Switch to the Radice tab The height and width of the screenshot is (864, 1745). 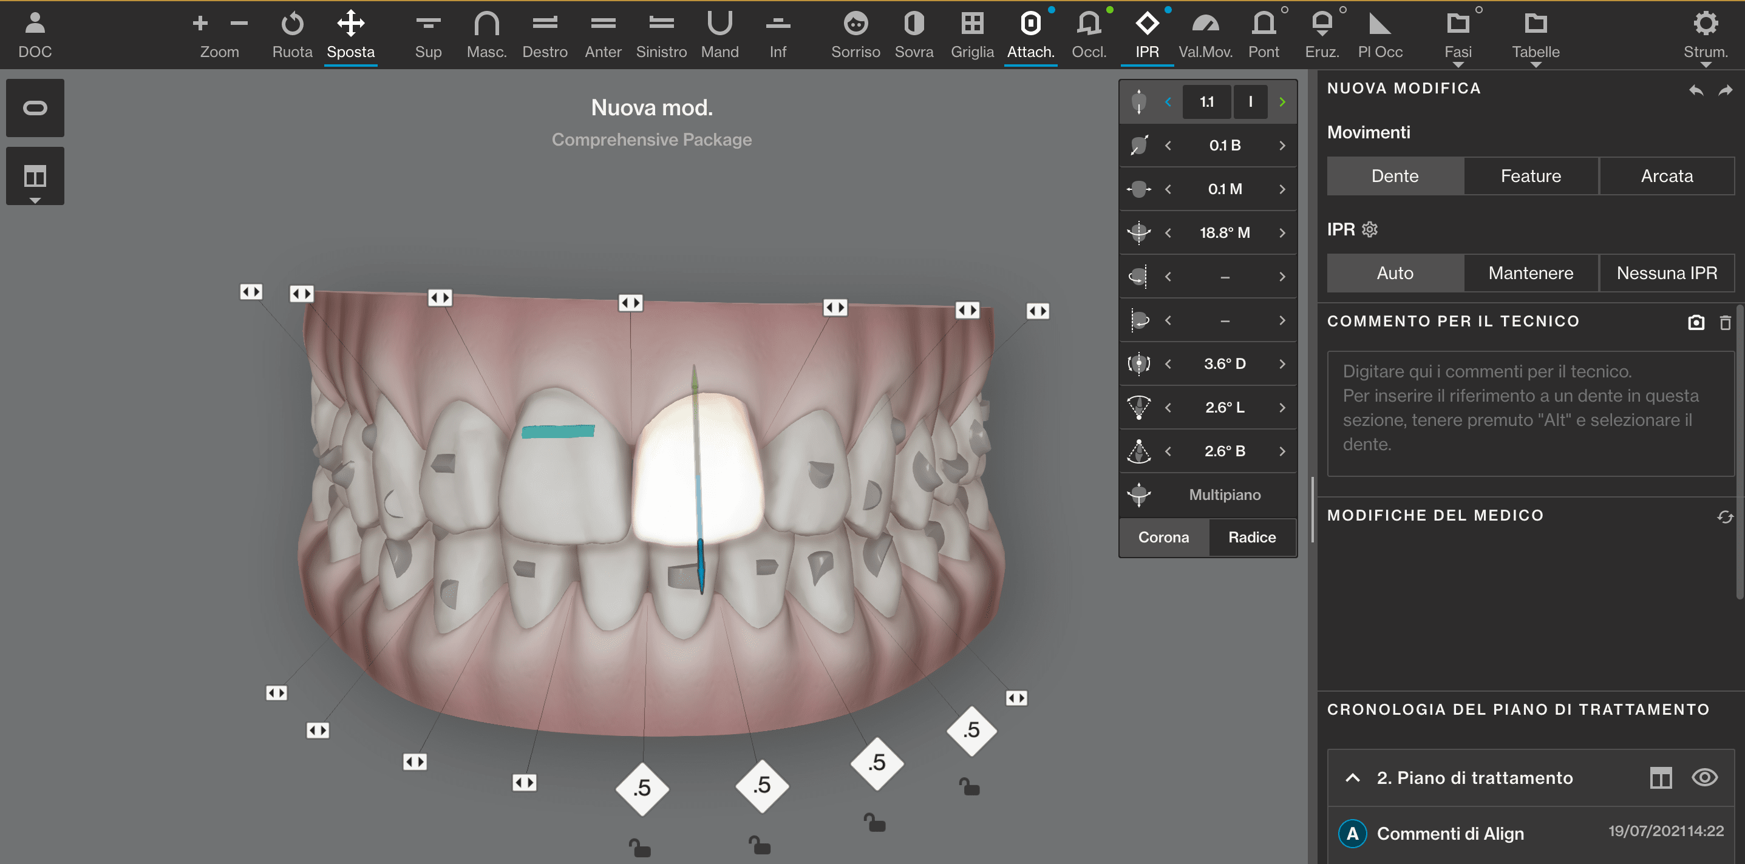[1251, 537]
